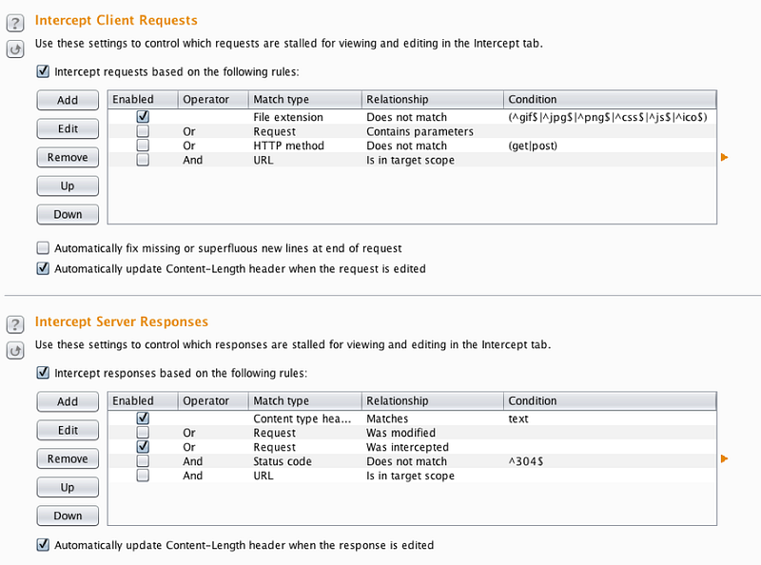
Task: Click the Relationship header in server responses table
Action: [x=433, y=401]
